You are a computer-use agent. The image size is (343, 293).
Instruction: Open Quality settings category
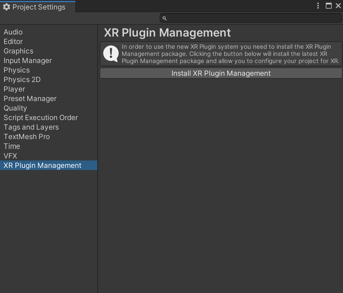pos(15,108)
